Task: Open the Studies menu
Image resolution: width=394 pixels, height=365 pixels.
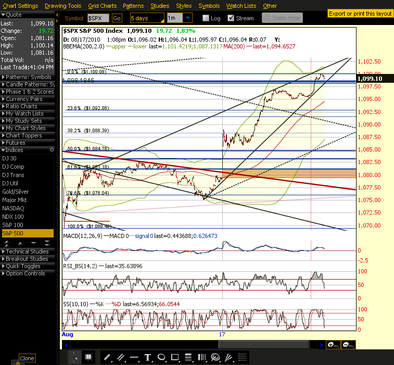Action: (160, 6)
